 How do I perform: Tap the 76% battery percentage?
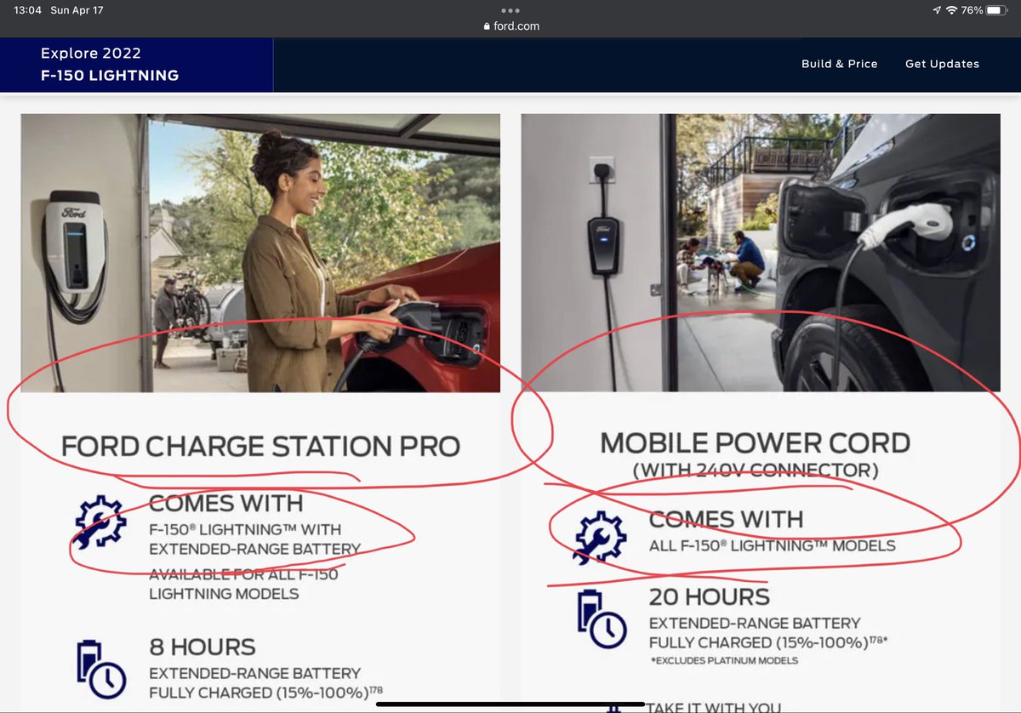tap(973, 10)
